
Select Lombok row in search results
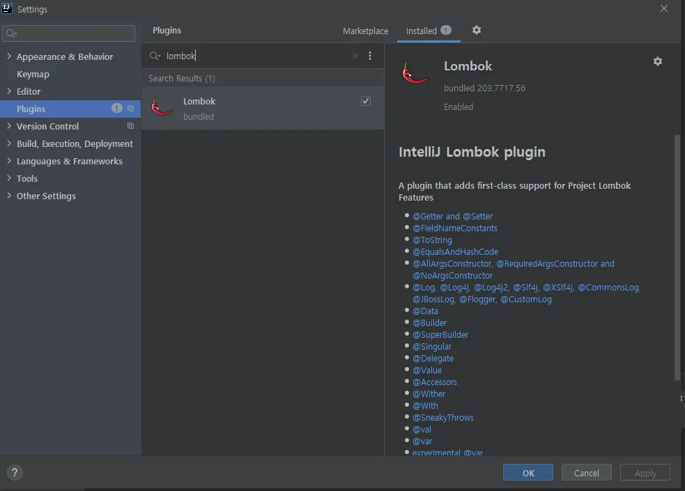coord(263,108)
